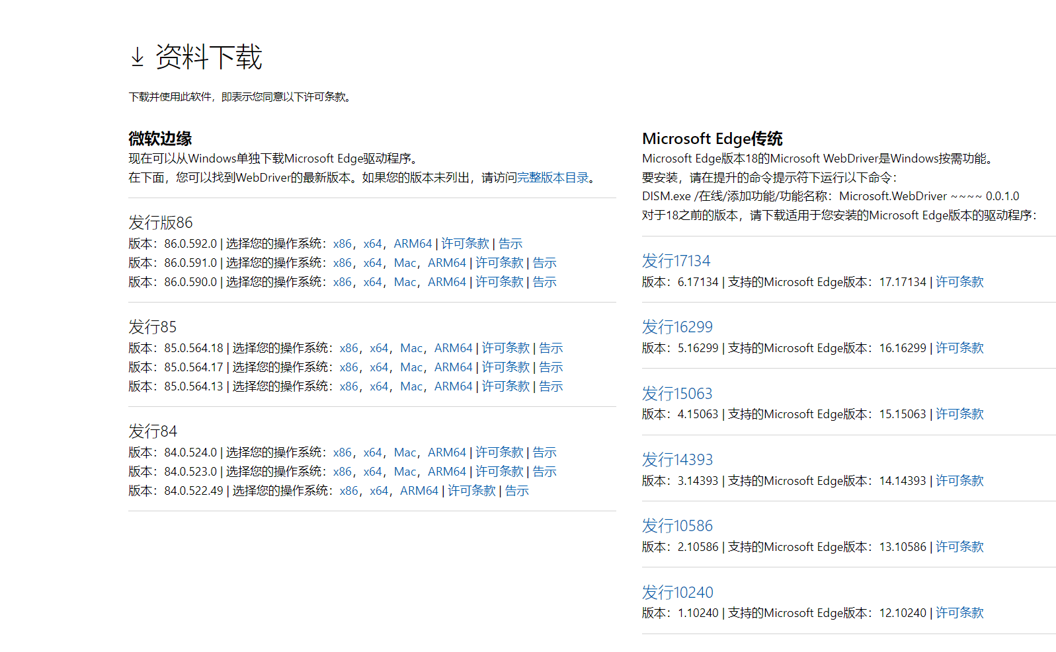Open 告示 for version 85.0.564.18
Screen dimensions: 1056x652
pos(551,348)
